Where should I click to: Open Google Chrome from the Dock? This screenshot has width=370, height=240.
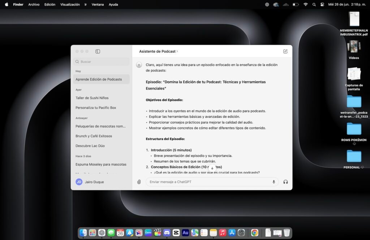click(x=255, y=233)
